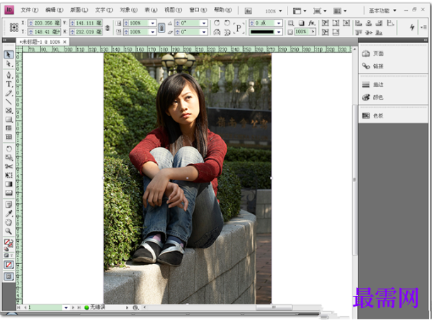432x320 pixels.
Task: Select the Scissors tool
Action: pos(8,166)
